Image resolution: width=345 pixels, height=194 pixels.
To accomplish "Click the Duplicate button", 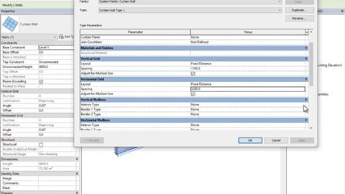I will click(300, 10).
